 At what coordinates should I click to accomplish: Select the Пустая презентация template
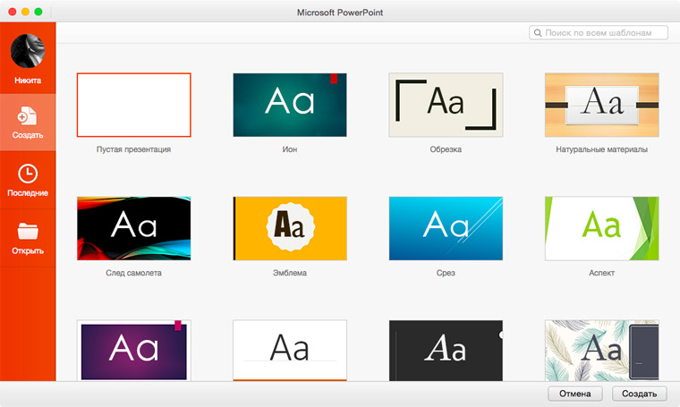click(134, 105)
